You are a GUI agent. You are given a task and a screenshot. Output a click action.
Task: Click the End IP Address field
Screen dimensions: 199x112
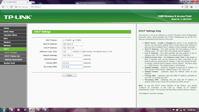click(72, 48)
